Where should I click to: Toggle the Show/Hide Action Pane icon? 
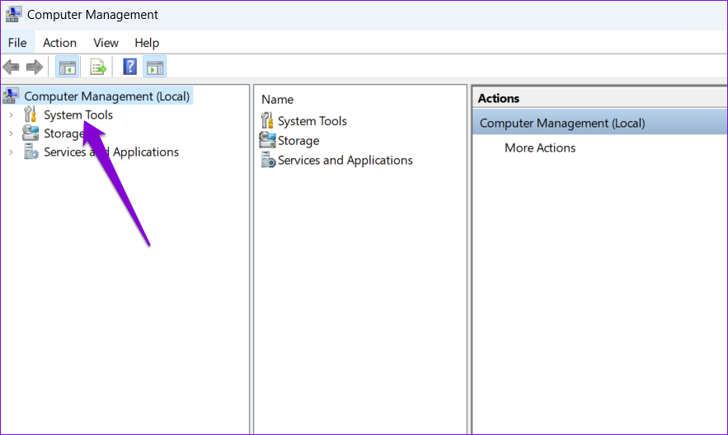(155, 68)
